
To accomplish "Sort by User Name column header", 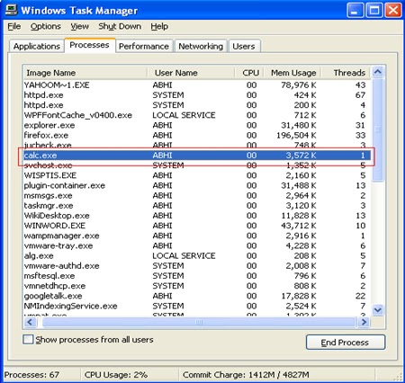I will pyautogui.click(x=191, y=73).
